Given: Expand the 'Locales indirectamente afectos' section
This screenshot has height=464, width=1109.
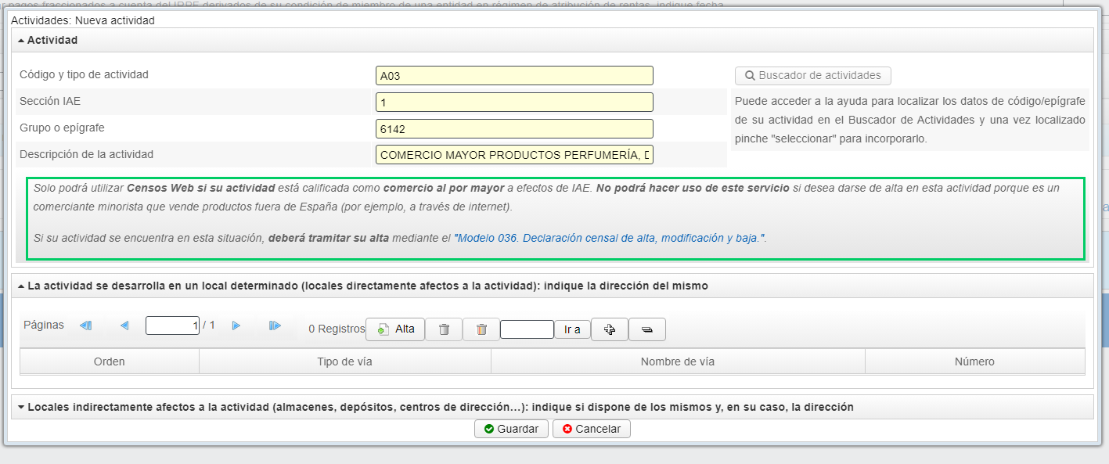Looking at the screenshot, I should [x=21, y=408].
